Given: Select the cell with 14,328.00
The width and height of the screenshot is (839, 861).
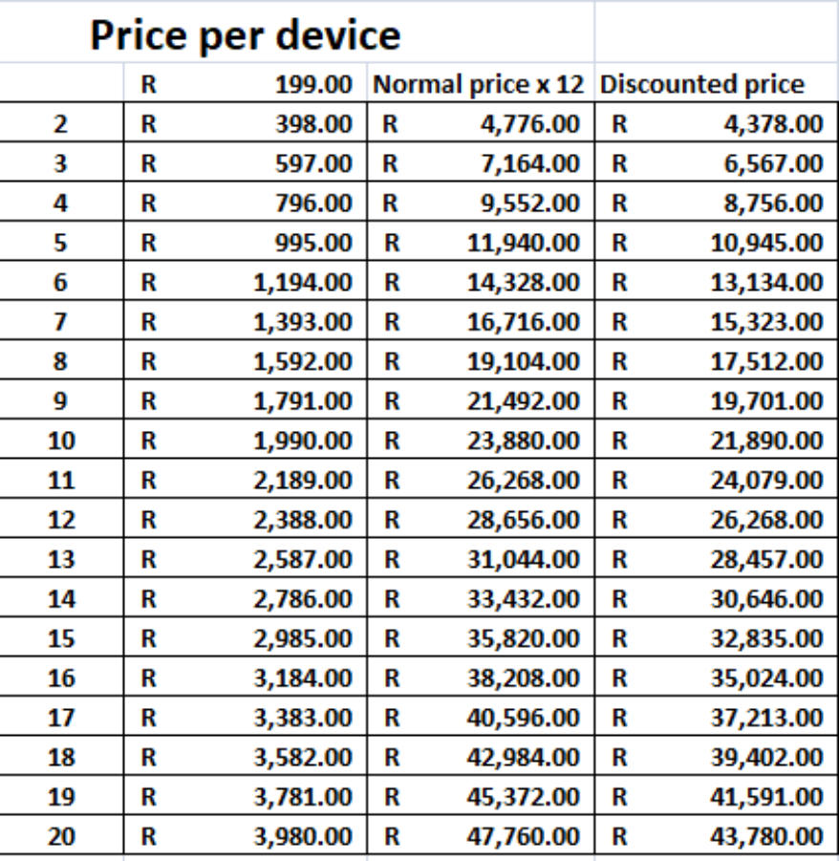Looking at the screenshot, I should [x=481, y=280].
